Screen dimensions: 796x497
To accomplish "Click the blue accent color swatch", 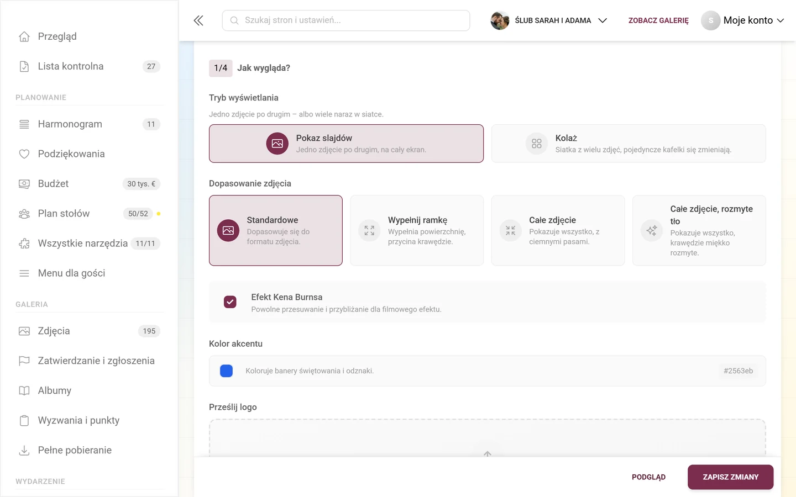I will pos(227,371).
